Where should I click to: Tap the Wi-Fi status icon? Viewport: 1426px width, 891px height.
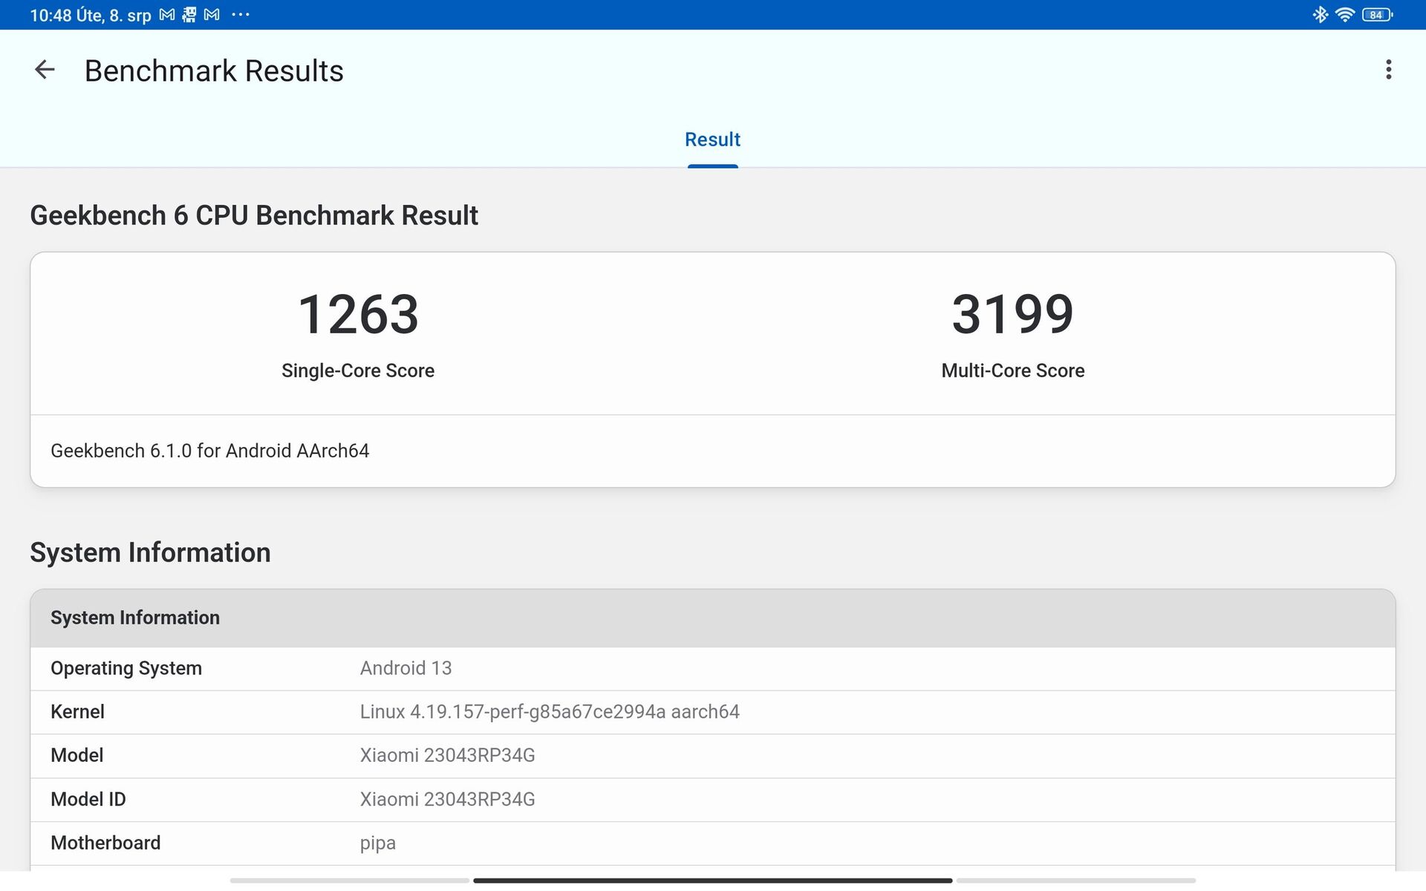tap(1344, 15)
